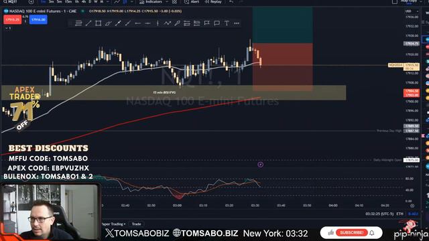Click the 04:00 label on time axis
The height and width of the screenshot is (241, 429).
[333, 206]
